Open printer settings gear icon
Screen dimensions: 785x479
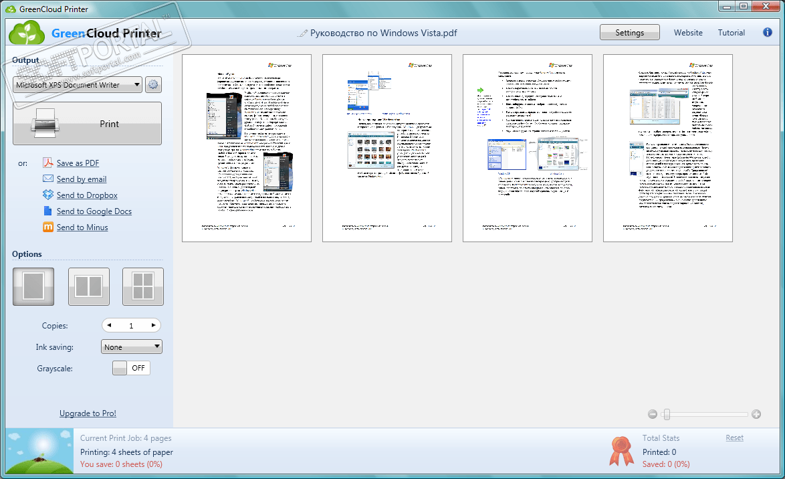pos(153,85)
